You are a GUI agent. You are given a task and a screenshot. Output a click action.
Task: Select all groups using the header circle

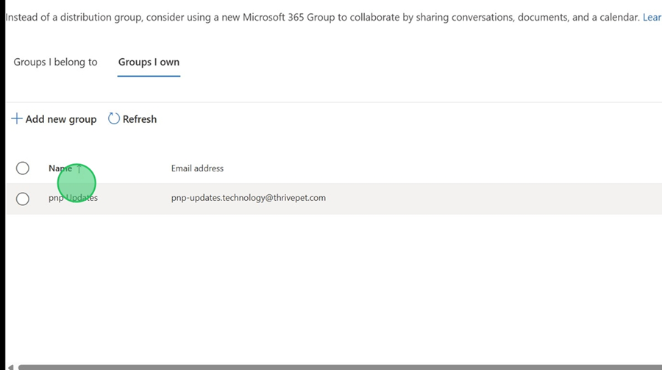pos(23,168)
